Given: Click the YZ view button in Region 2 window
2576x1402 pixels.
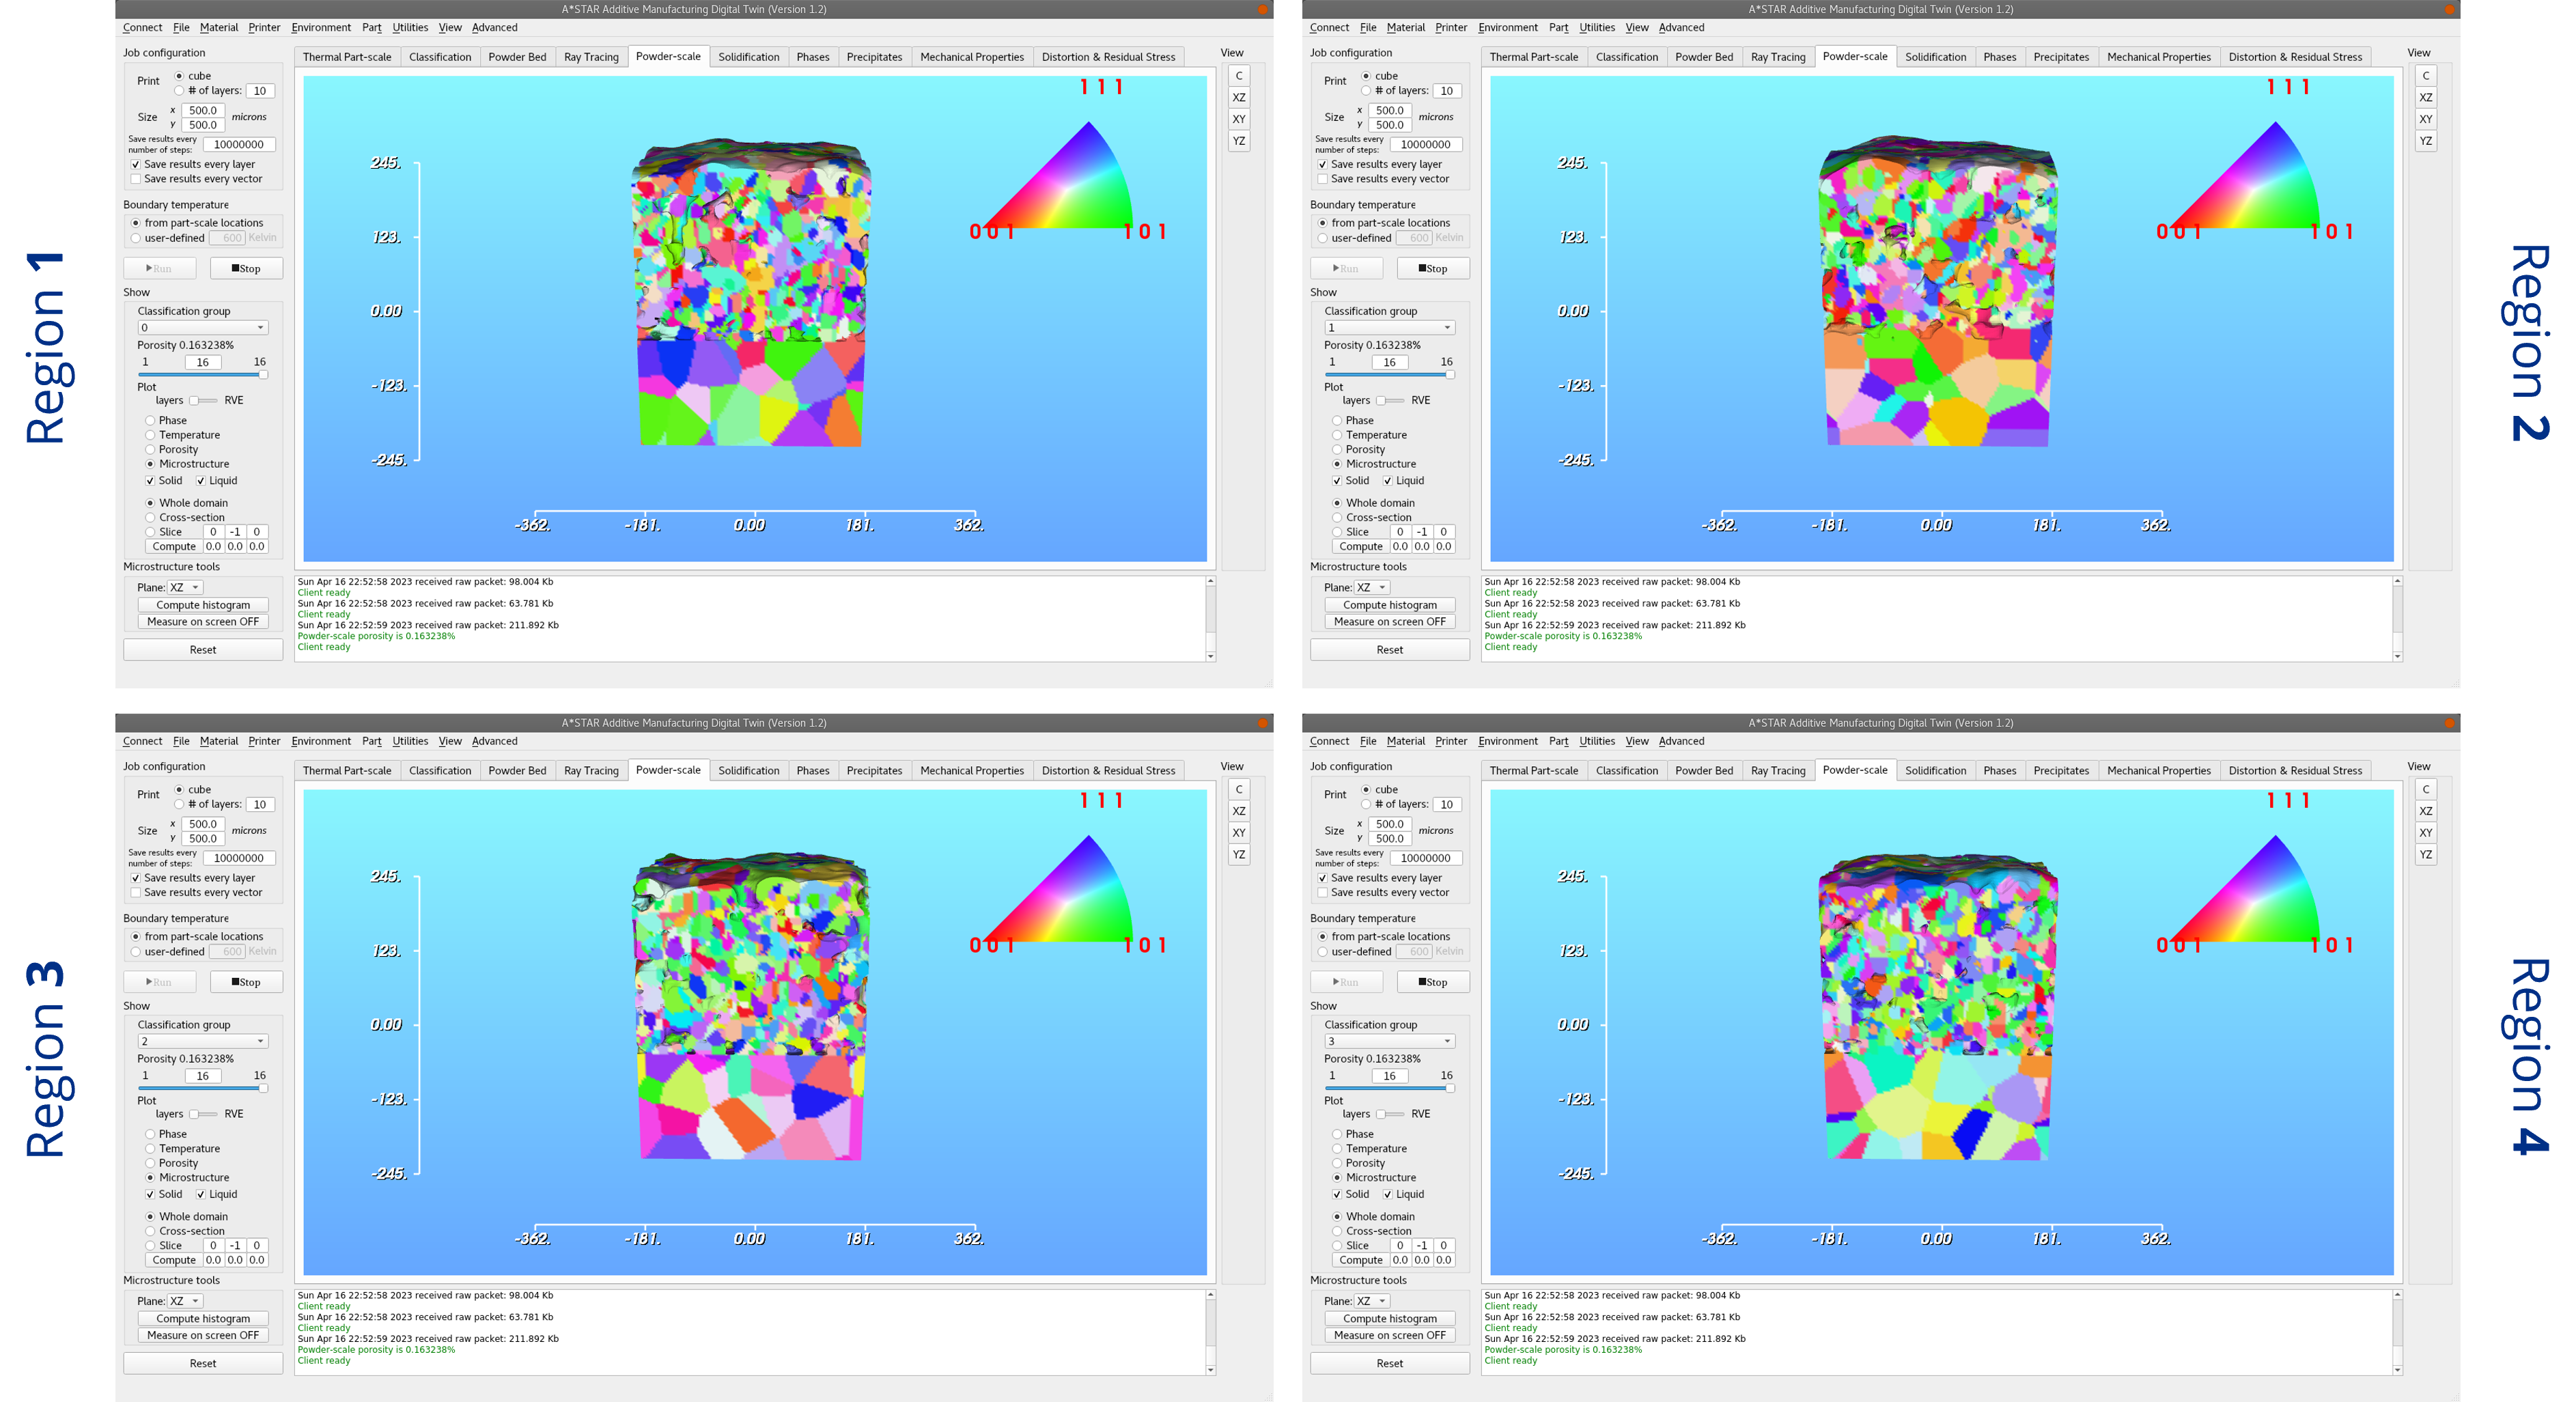Looking at the screenshot, I should pyautogui.click(x=2425, y=141).
